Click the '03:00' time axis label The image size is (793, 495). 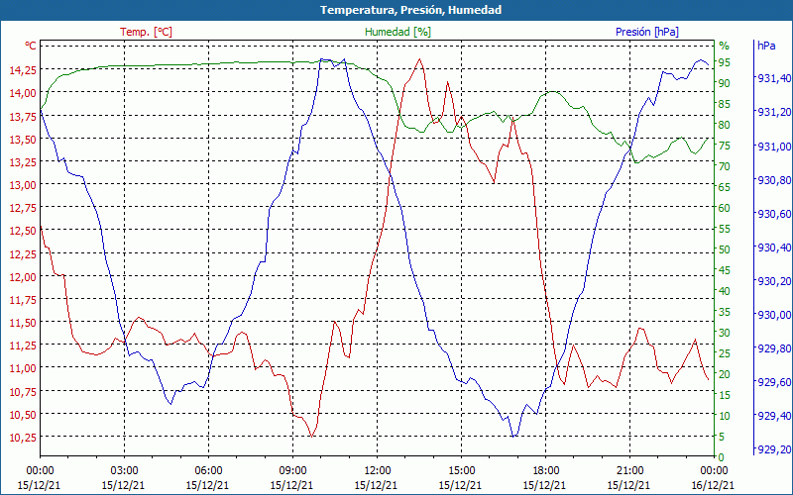tap(124, 471)
